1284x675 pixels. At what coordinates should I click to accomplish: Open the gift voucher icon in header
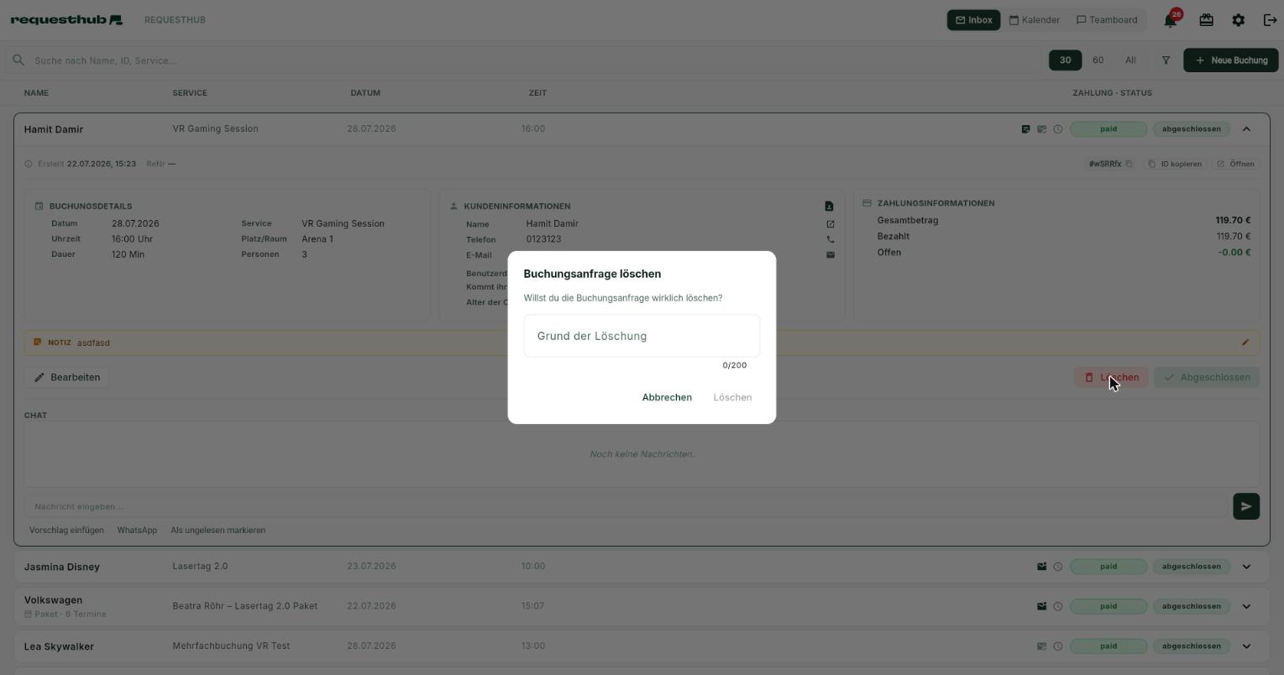(1206, 19)
